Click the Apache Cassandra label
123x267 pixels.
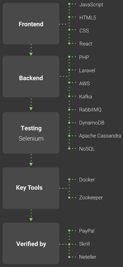[x=100, y=136]
